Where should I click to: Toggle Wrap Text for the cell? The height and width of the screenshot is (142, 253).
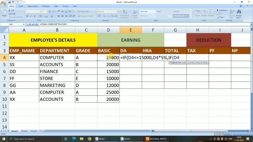(83, 11)
